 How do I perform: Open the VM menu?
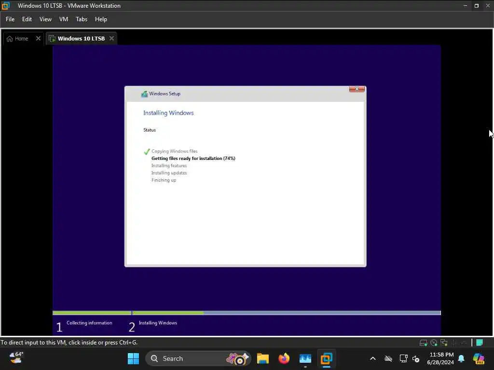pyautogui.click(x=64, y=19)
